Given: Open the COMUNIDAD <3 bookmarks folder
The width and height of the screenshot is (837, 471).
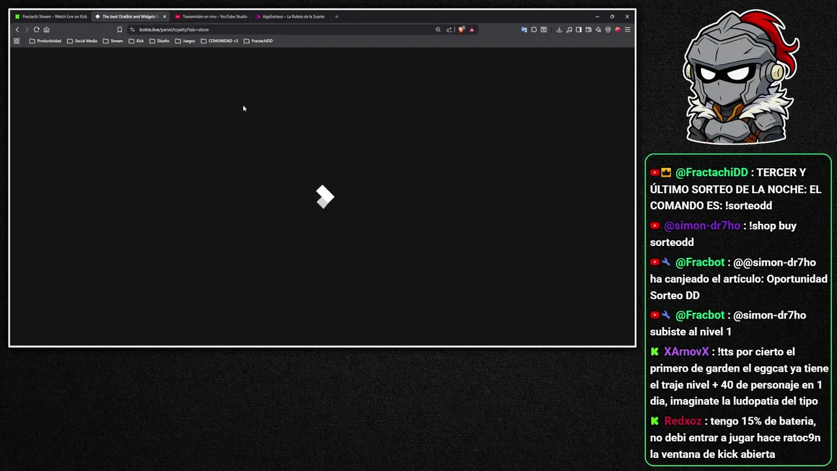Looking at the screenshot, I should pos(219,41).
